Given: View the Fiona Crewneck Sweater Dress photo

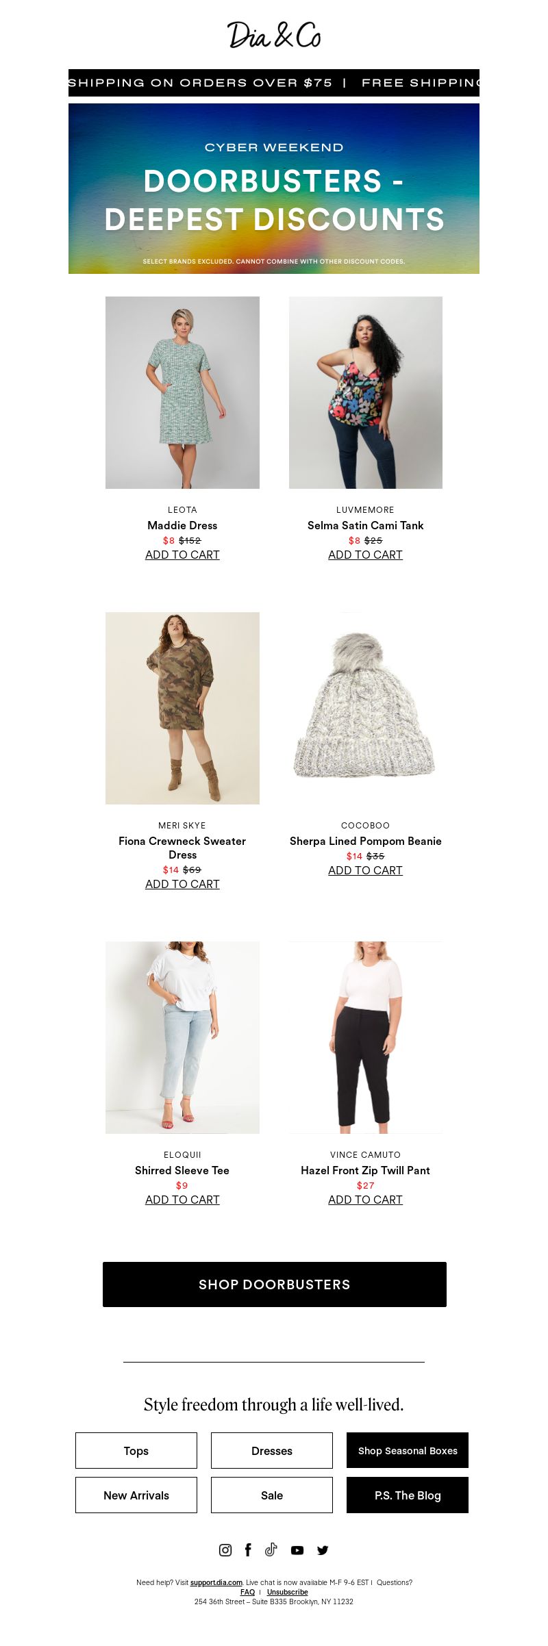Looking at the screenshot, I should click(182, 708).
